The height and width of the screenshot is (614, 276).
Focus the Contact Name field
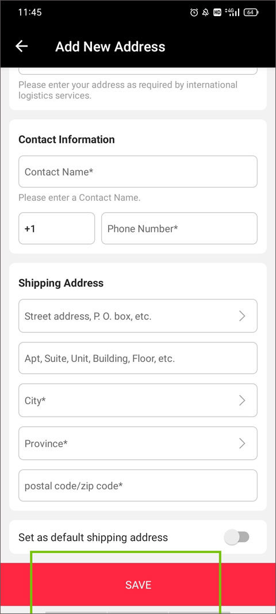[138, 171]
